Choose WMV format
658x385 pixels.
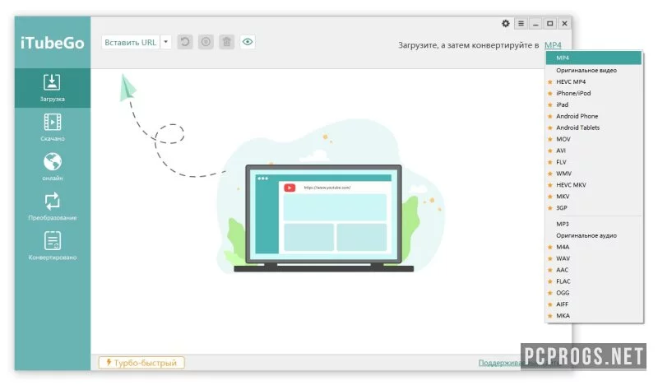tap(593, 174)
